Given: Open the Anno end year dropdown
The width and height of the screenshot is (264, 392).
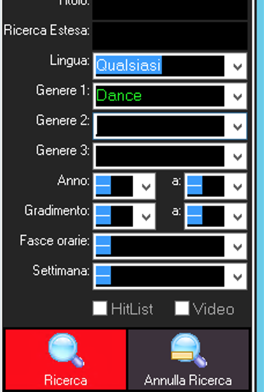Looking at the screenshot, I should click(237, 186).
